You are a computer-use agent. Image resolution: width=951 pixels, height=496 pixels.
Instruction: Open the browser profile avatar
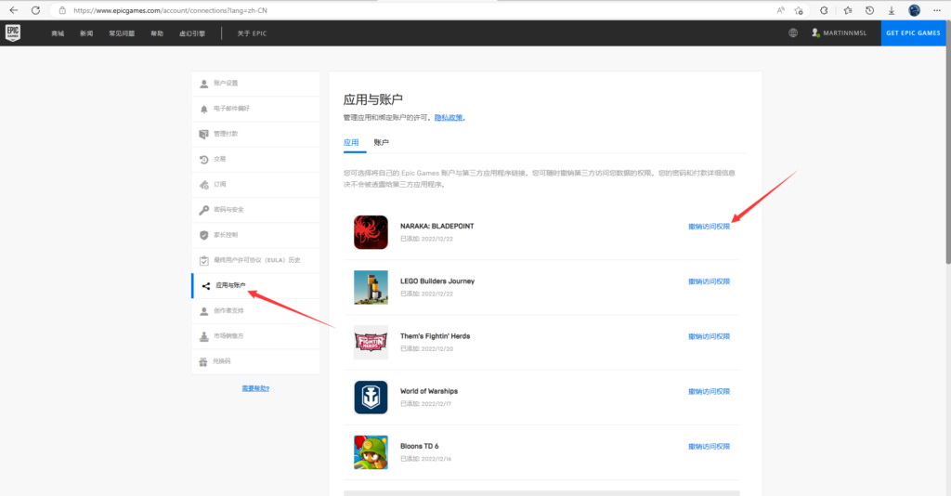tap(914, 10)
